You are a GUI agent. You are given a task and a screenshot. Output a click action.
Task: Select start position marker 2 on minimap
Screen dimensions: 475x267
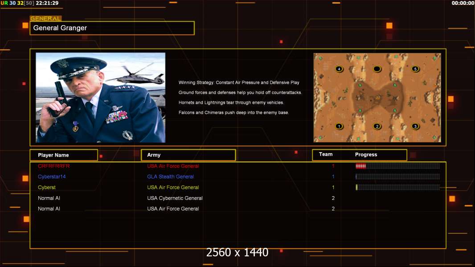coord(377,126)
